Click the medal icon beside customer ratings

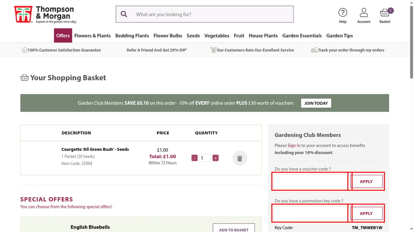click(213, 50)
